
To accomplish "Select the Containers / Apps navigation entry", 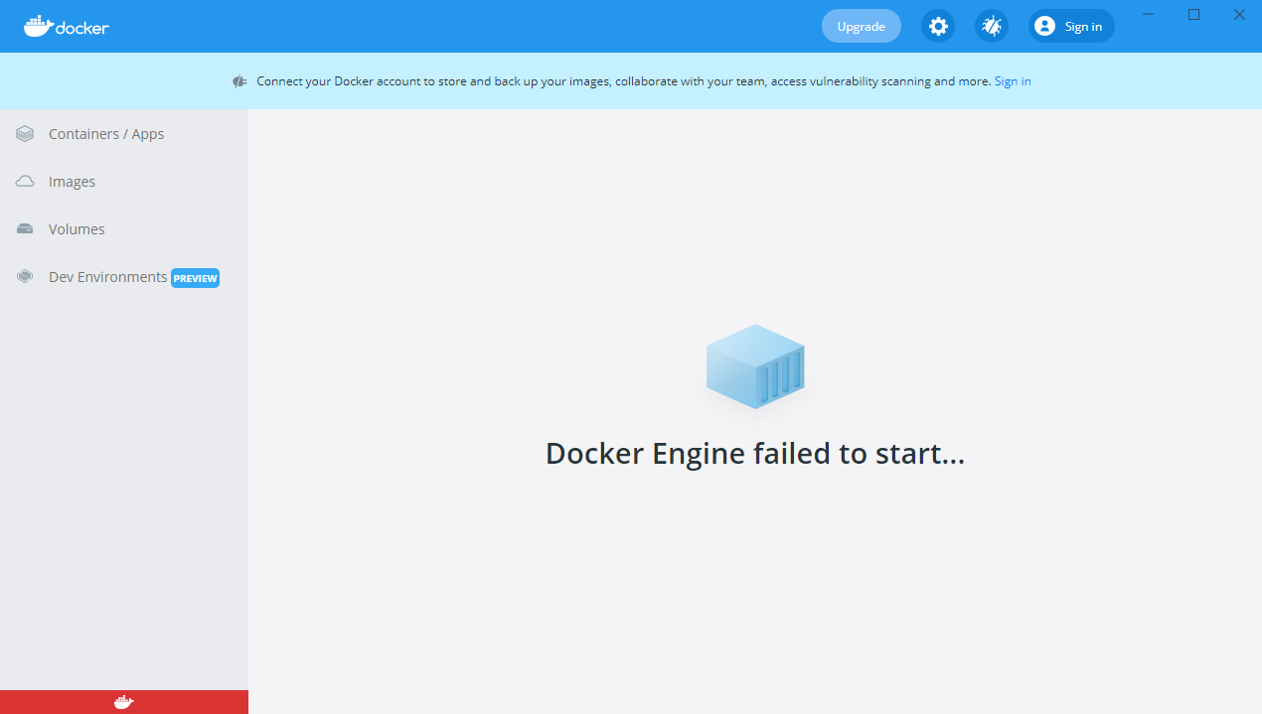I will coord(106,133).
